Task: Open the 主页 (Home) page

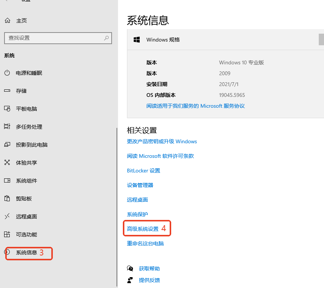Action: 22,20
